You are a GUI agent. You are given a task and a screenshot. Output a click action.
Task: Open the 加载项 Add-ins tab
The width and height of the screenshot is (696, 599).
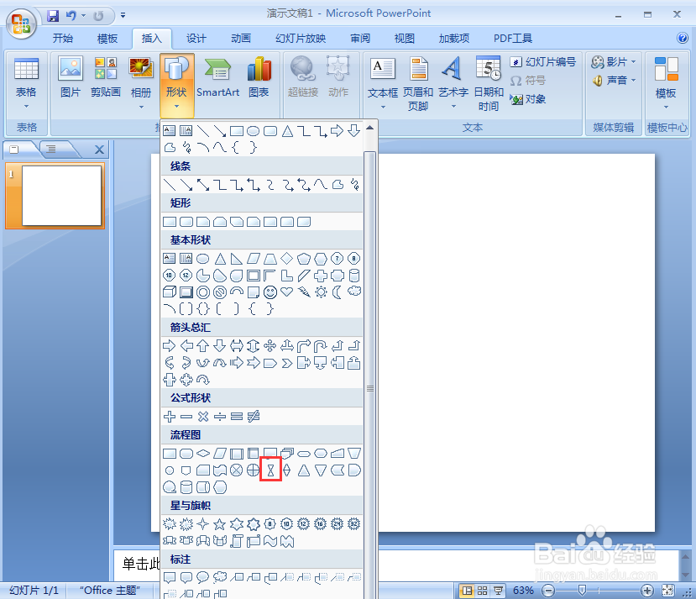click(453, 38)
